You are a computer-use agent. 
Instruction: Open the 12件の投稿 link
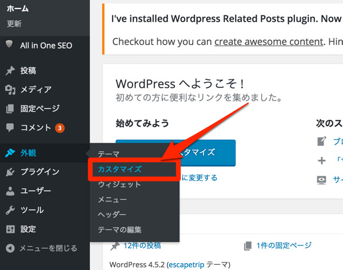(142, 246)
